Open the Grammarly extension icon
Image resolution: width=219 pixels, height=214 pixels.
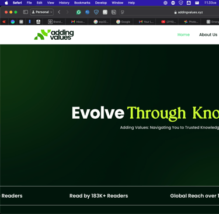[79, 12]
